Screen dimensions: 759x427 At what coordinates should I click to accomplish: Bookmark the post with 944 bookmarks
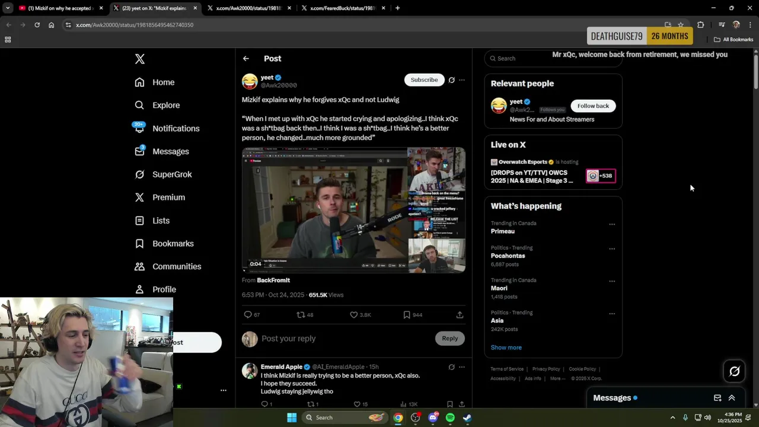point(413,315)
